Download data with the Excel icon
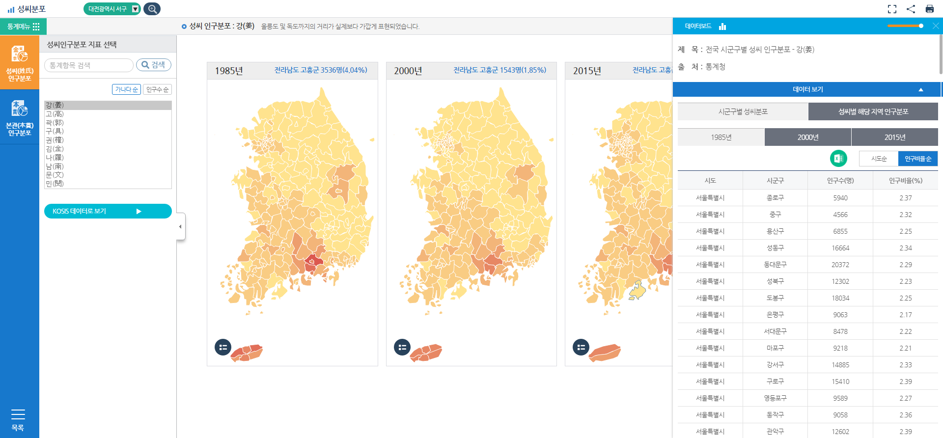943x438 pixels. 838,159
